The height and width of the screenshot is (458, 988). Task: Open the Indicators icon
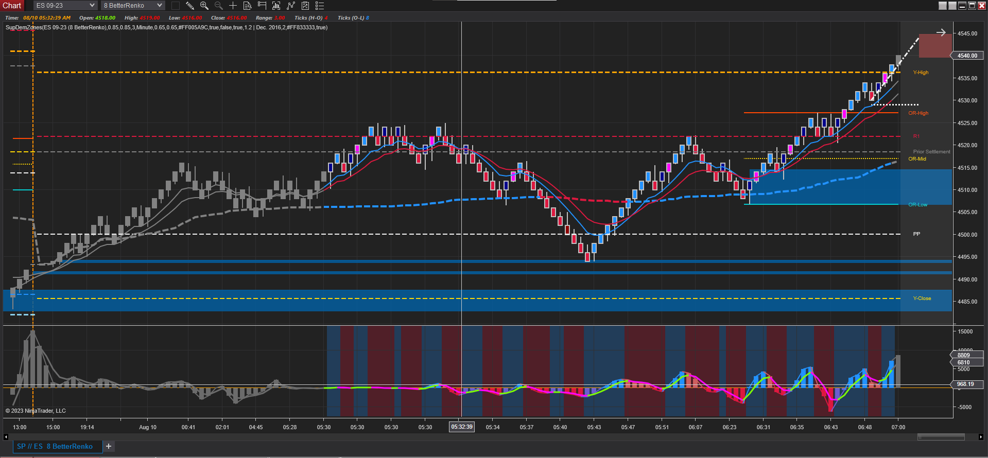coord(291,6)
